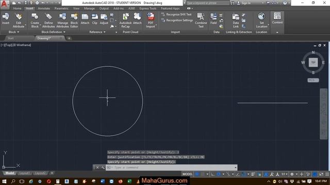Toggle Ortho mode in status bar

(213, 174)
